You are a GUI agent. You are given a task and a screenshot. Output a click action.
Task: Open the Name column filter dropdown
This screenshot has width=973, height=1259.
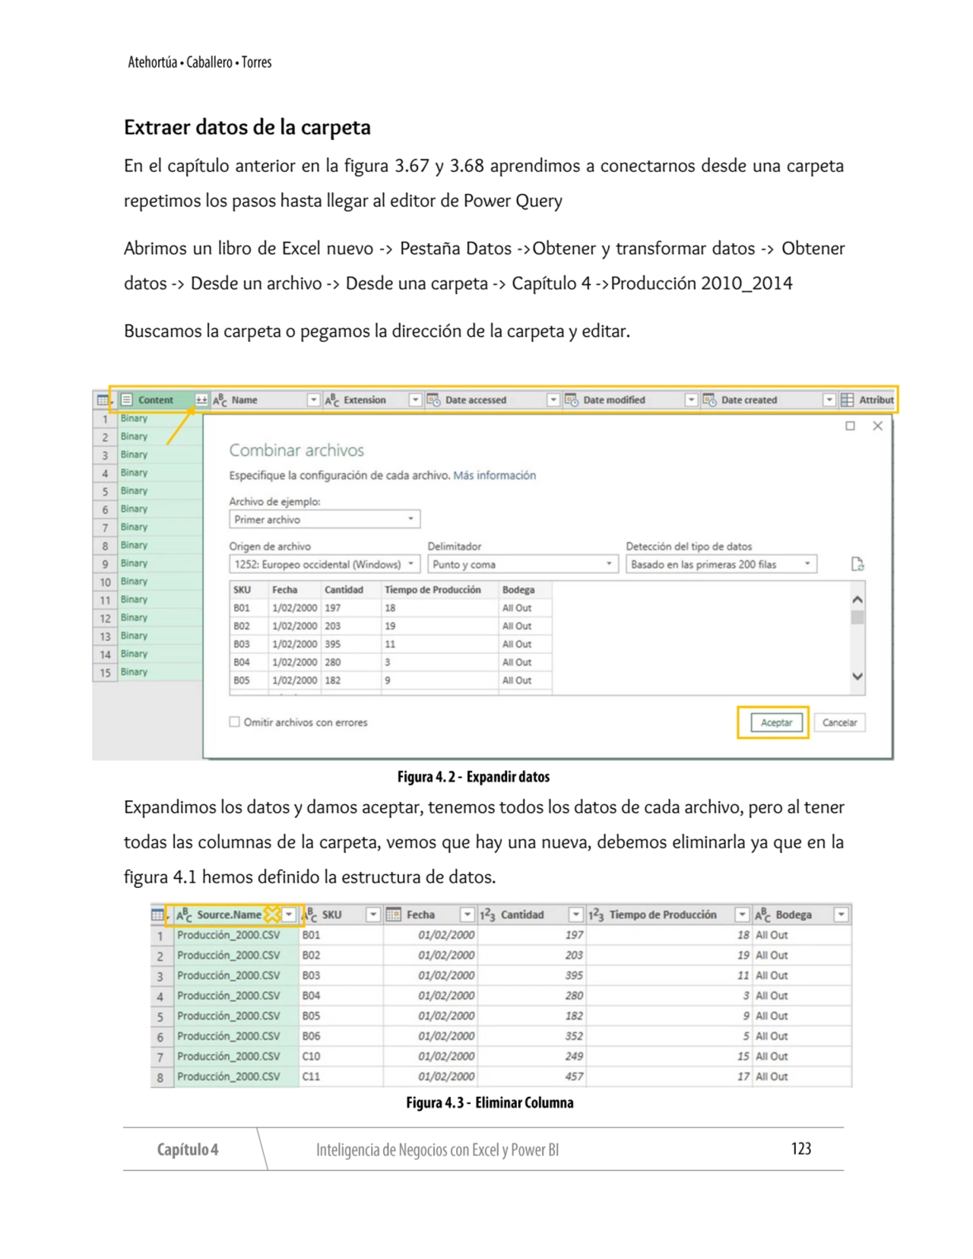(313, 400)
